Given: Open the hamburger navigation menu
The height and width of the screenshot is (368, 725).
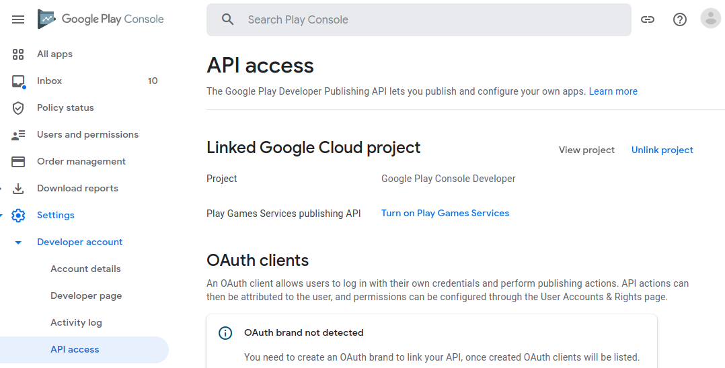Looking at the screenshot, I should pyautogui.click(x=18, y=19).
